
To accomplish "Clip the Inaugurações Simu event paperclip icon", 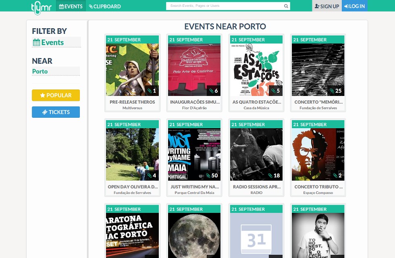I will (212, 91).
